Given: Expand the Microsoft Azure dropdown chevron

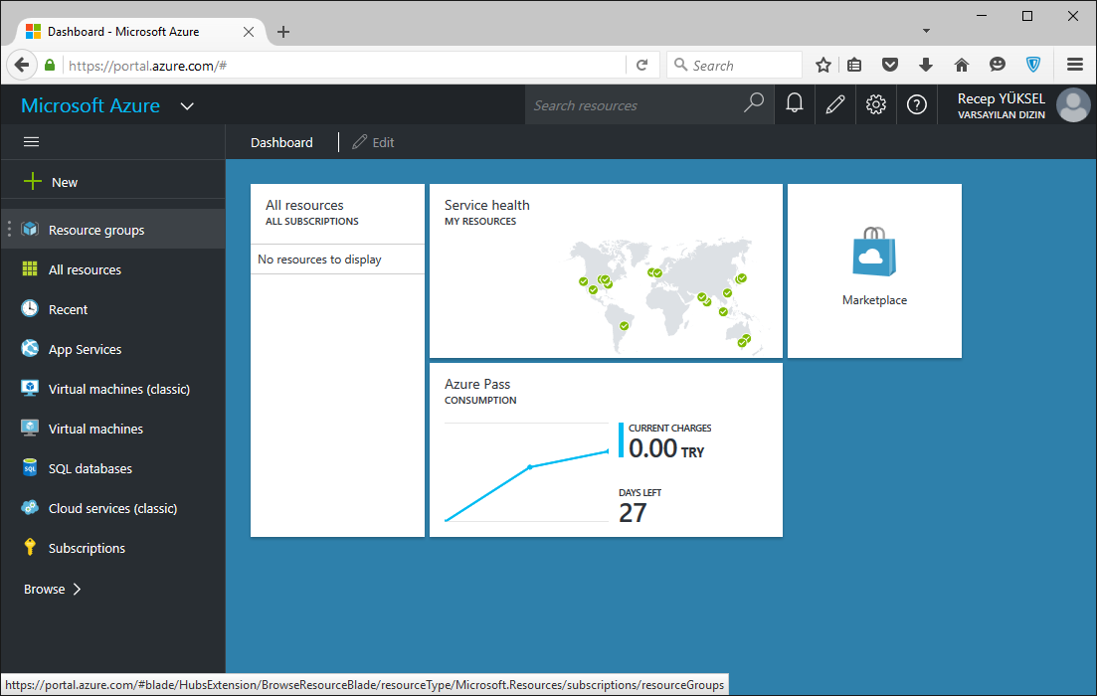Looking at the screenshot, I should click(187, 106).
